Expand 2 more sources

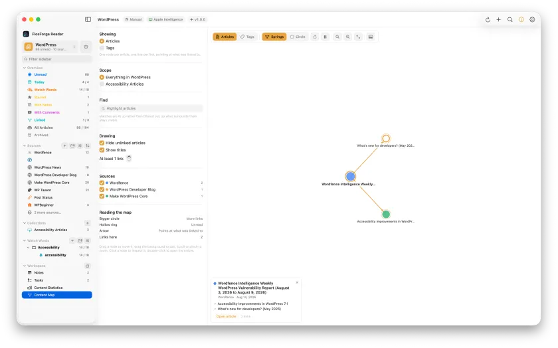pos(48,213)
